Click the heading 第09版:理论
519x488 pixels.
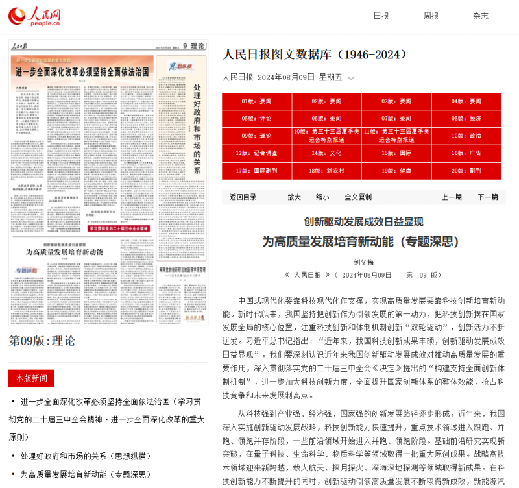[x=42, y=341]
